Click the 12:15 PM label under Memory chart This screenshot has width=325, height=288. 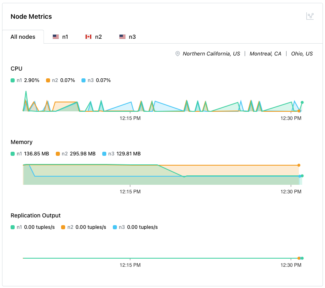click(130, 192)
